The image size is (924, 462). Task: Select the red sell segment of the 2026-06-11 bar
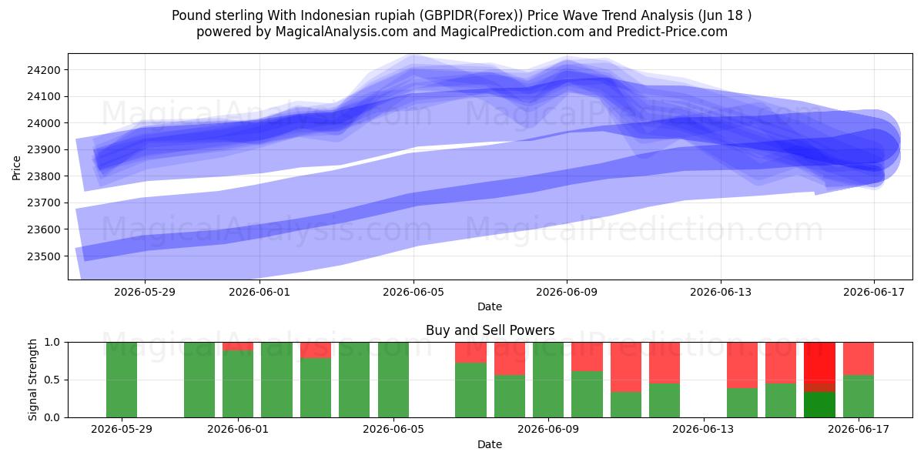coord(626,367)
